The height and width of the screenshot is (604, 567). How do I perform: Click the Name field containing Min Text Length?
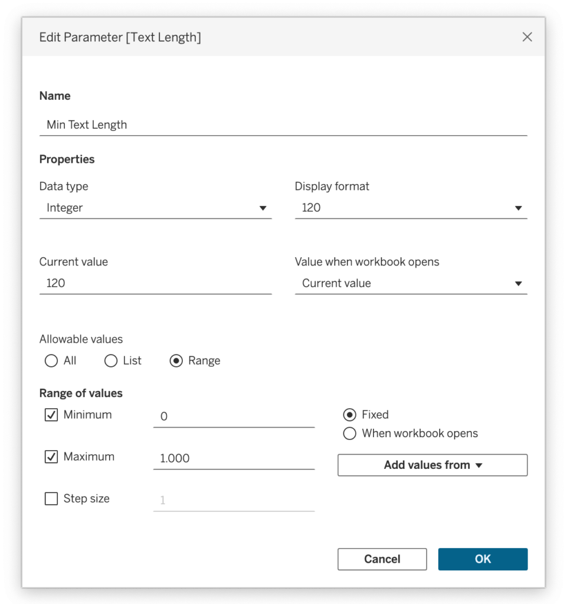pyautogui.click(x=283, y=125)
